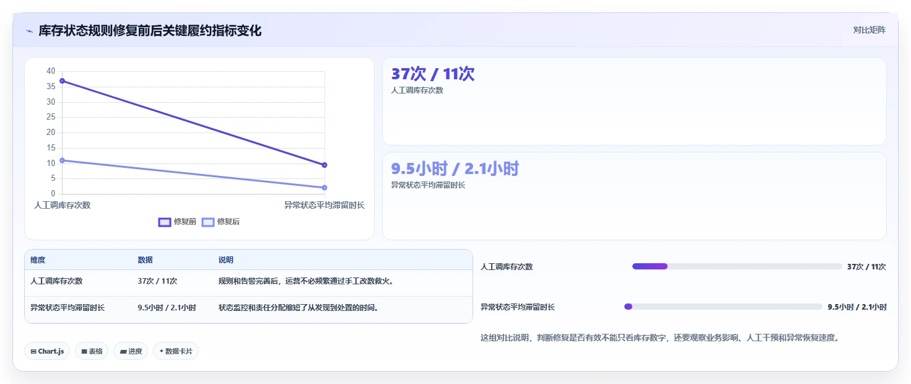This screenshot has height=384, width=911.
Task: Click the title 库存状态规则修复前后关键履约指标变化
Action: pos(150,30)
